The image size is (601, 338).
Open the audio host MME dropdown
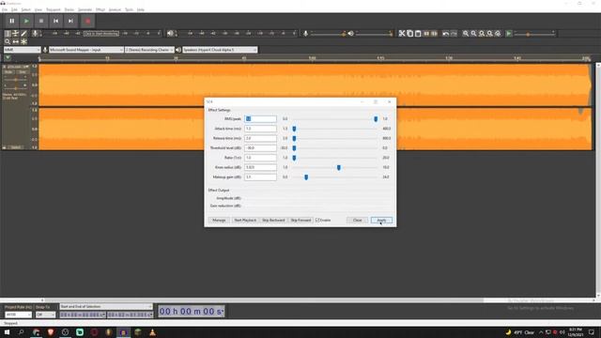pyautogui.click(x=22, y=50)
